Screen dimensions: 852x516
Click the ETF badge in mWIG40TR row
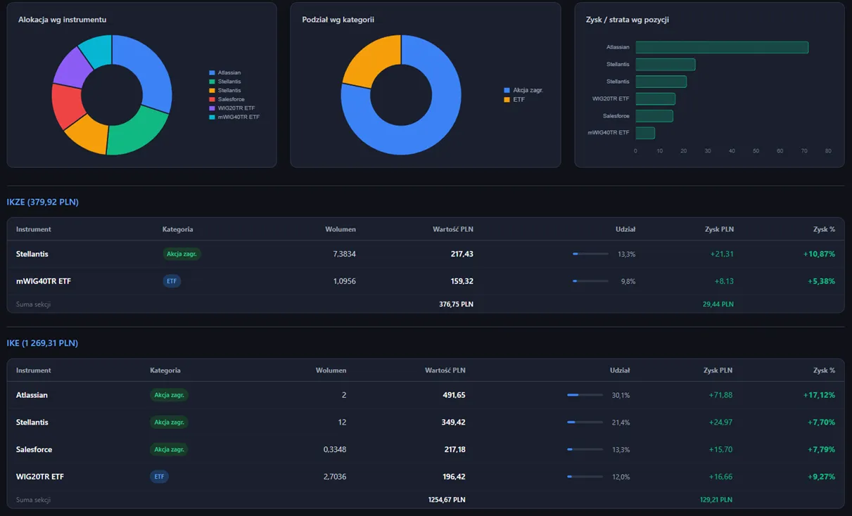(172, 281)
